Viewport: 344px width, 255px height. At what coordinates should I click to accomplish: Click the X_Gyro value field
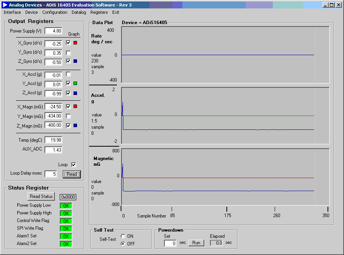(x=54, y=44)
